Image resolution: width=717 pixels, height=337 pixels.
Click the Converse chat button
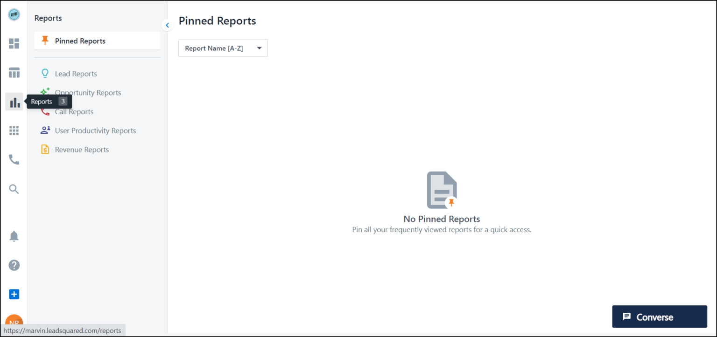pyautogui.click(x=660, y=317)
